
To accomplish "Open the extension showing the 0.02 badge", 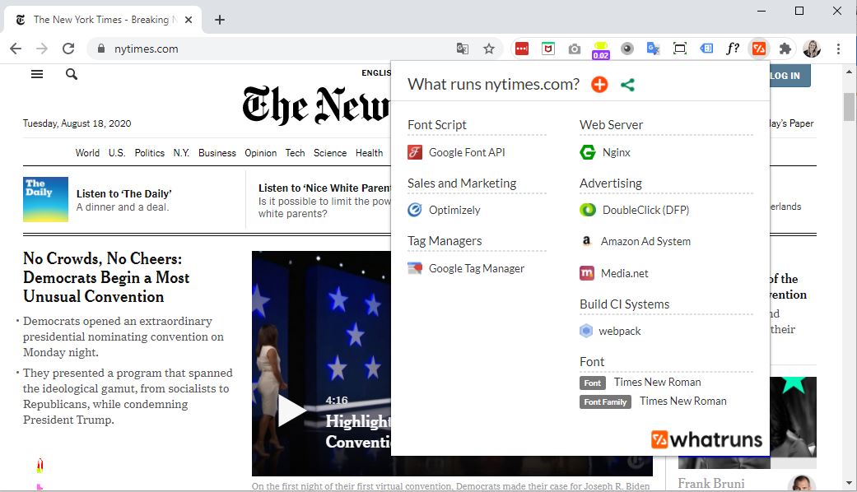I will [x=601, y=50].
